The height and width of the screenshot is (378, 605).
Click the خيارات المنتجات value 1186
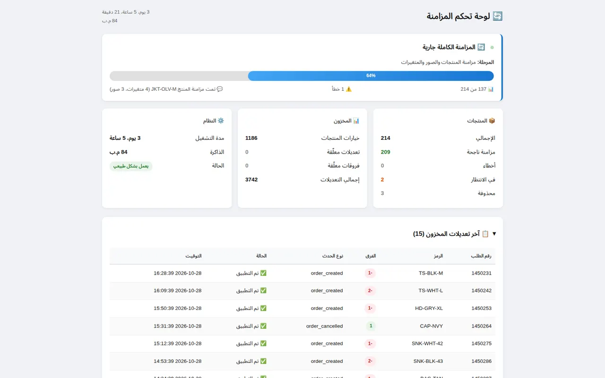tap(251, 138)
